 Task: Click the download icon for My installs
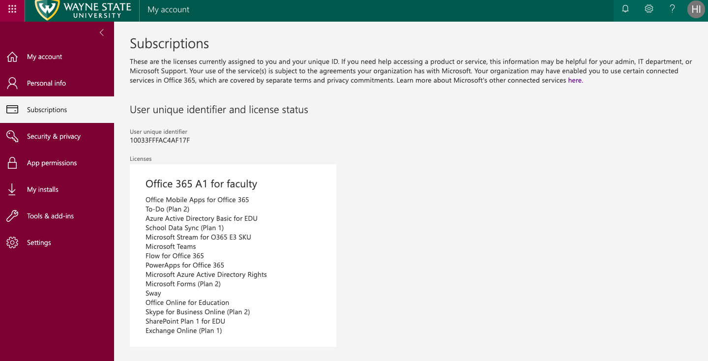tap(12, 189)
